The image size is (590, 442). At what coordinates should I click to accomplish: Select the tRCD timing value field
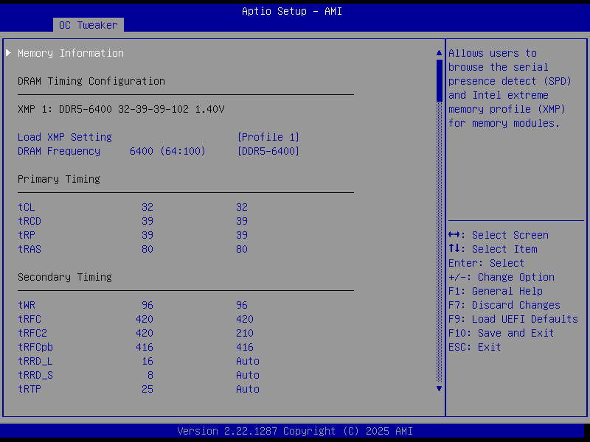pyautogui.click(x=242, y=221)
